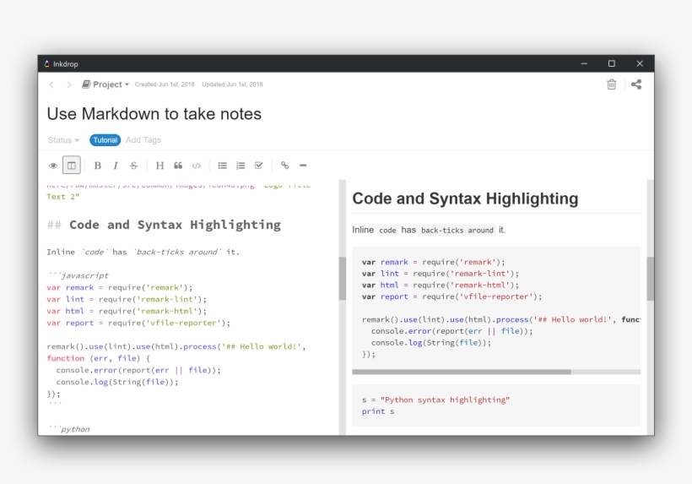This screenshot has width=692, height=484.
Task: Insert a heading with H icon
Action: pyautogui.click(x=159, y=166)
